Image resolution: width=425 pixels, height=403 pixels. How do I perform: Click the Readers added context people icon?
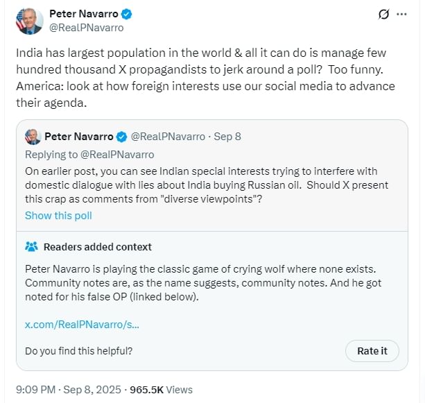(31, 247)
